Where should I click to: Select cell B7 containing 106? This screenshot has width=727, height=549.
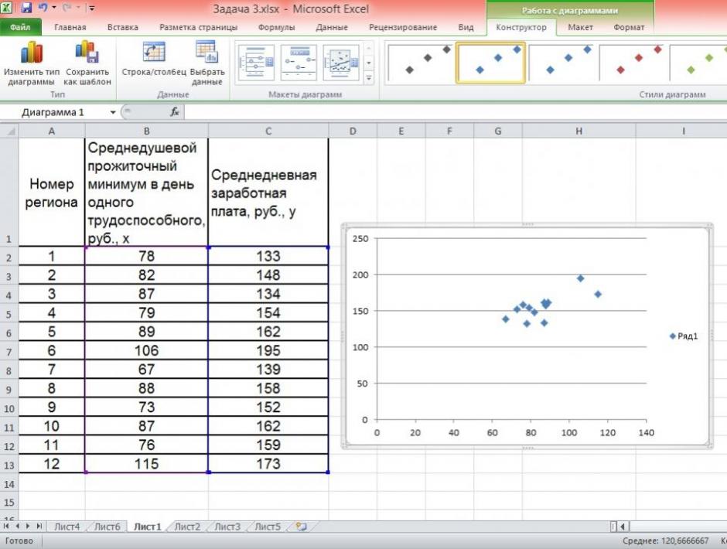tap(146, 351)
